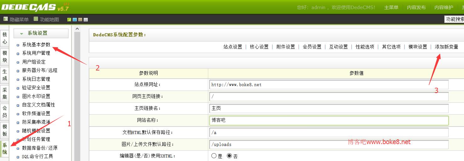Click bullet icon beside 图片水印设置

(x=18, y=97)
